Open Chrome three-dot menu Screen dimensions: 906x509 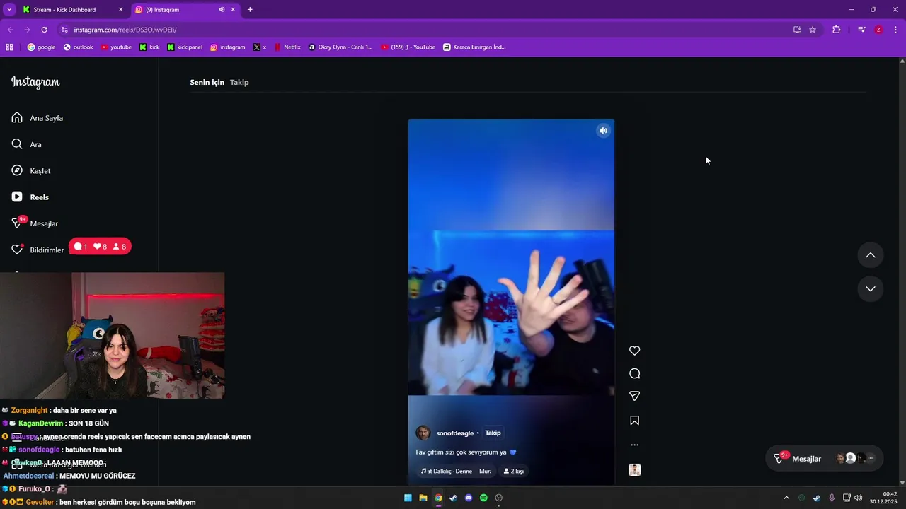895,30
